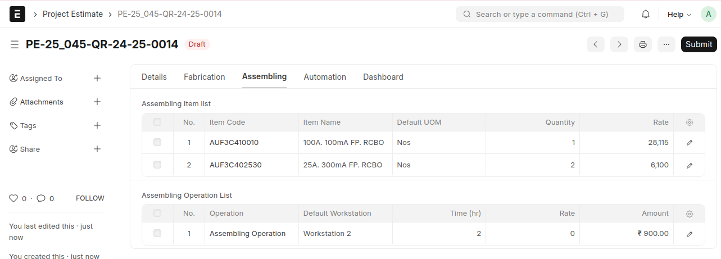Screen dimensions: 721x259
Task: Go to next document arrow
Action: [x=619, y=44]
